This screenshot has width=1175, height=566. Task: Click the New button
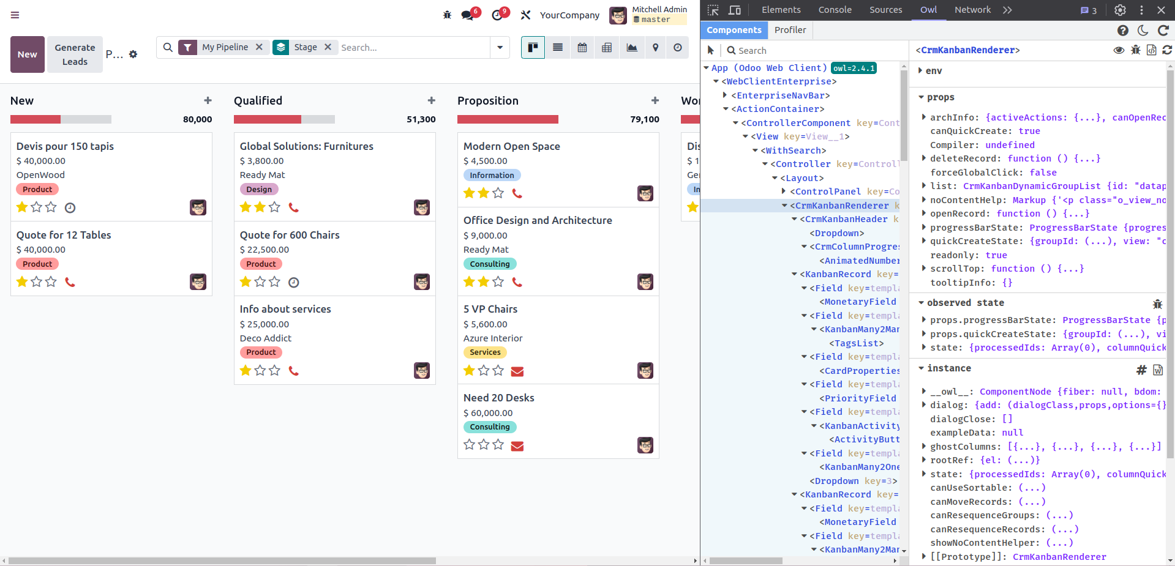tap(28, 54)
